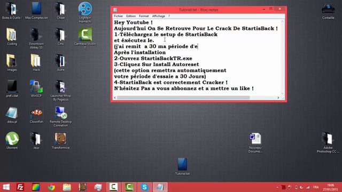Open File Explorer from the taskbar

pyautogui.click(x=67, y=187)
